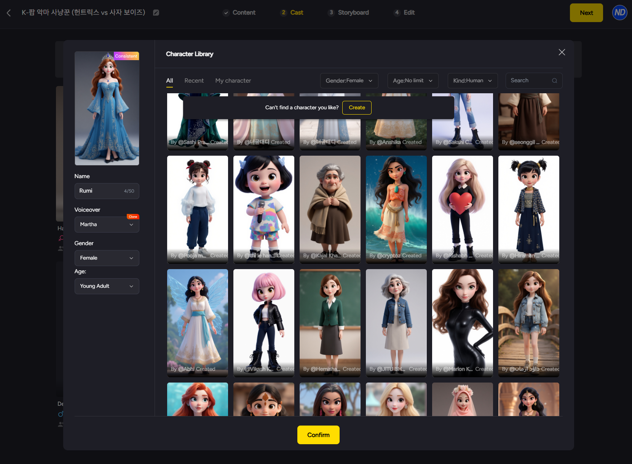Image resolution: width=632 pixels, height=464 pixels.
Task: Click the Name field containing Rumi
Action: (x=107, y=191)
